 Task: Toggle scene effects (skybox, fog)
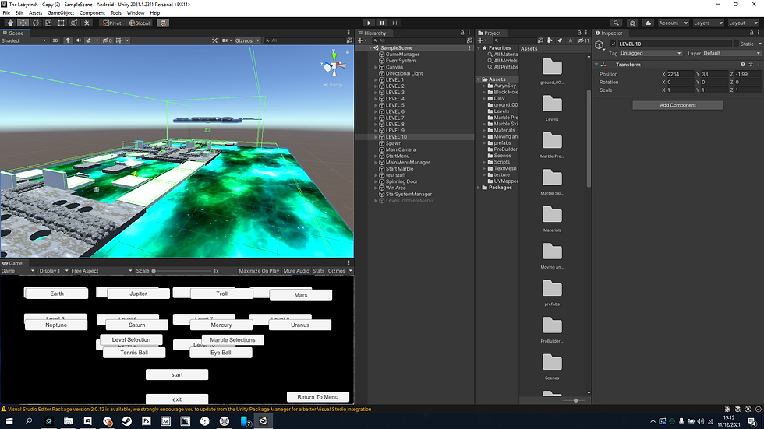pyautogui.click(x=88, y=40)
